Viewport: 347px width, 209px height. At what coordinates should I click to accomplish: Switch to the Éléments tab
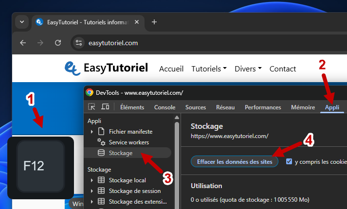[132, 107]
